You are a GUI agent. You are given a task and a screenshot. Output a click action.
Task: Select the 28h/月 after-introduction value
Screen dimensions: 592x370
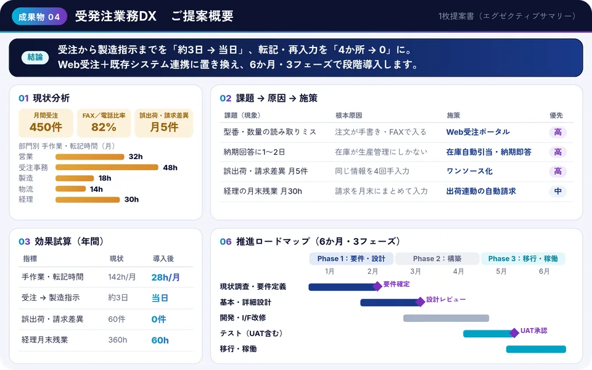pyautogui.click(x=166, y=277)
